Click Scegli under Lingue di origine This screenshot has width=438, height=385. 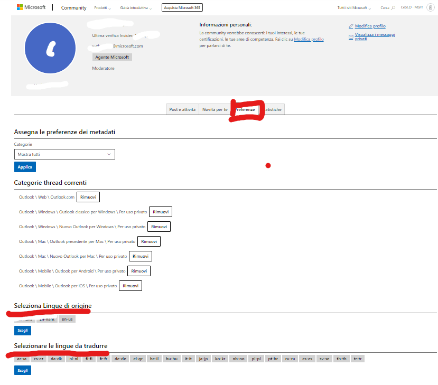23,331
